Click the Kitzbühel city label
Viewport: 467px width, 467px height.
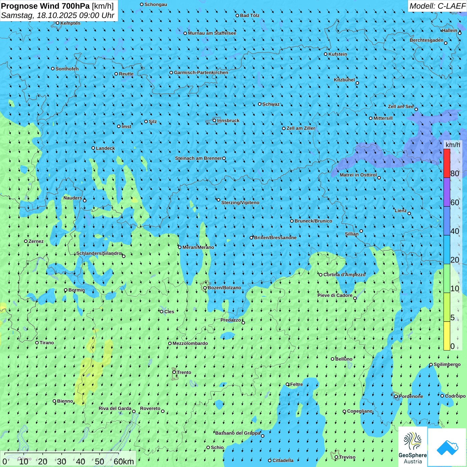tap(344, 80)
